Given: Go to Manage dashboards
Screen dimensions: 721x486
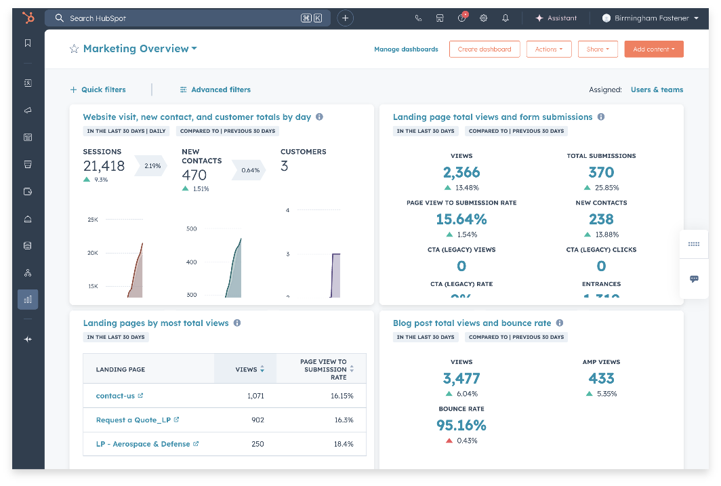Looking at the screenshot, I should coord(406,49).
